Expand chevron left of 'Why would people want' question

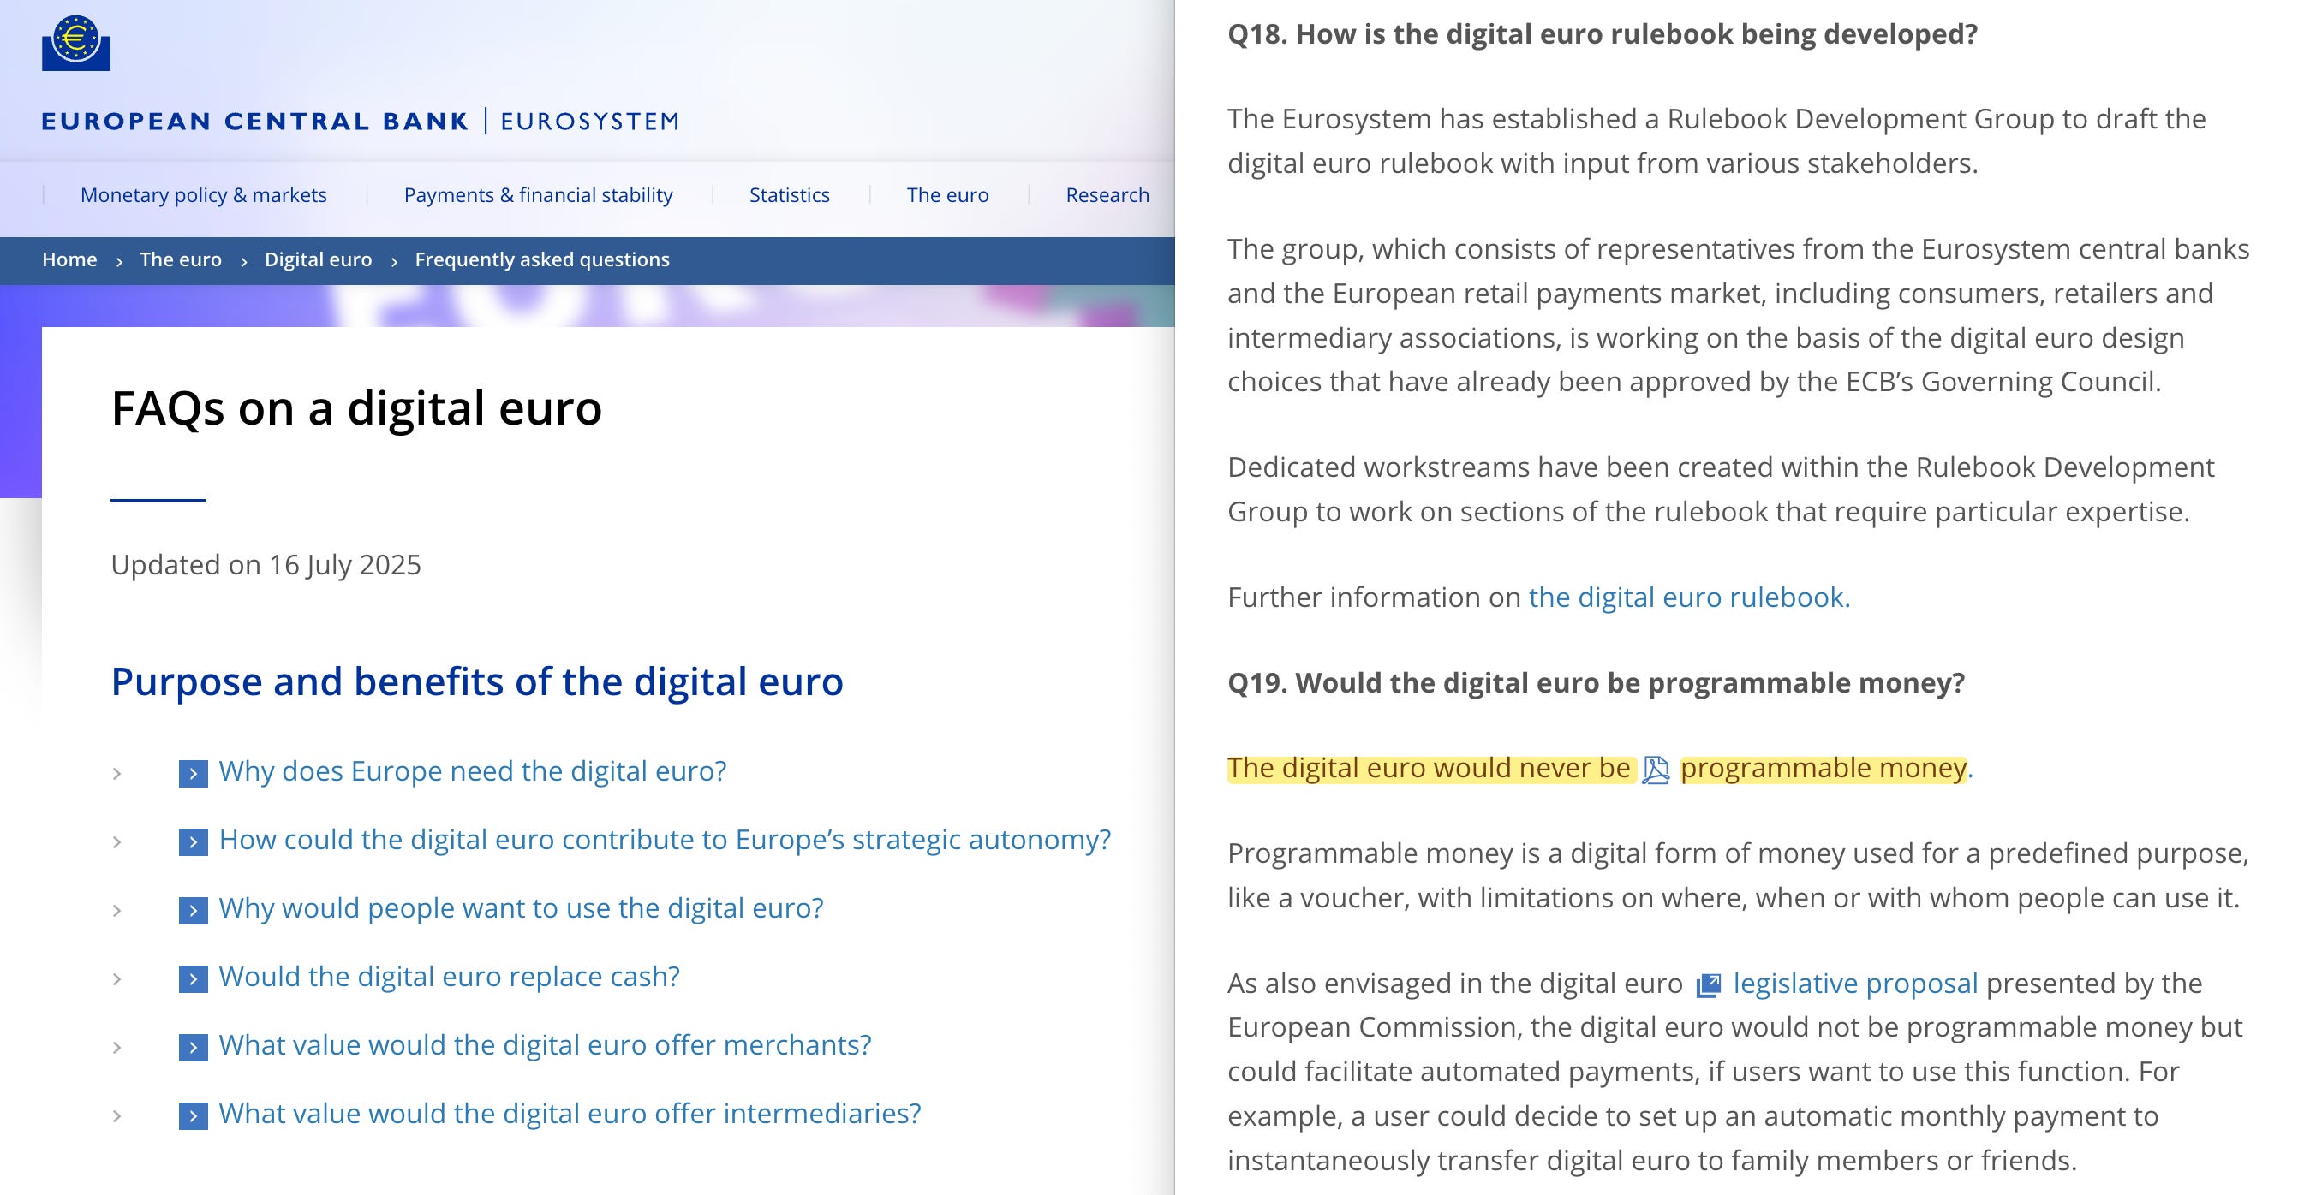(x=116, y=910)
